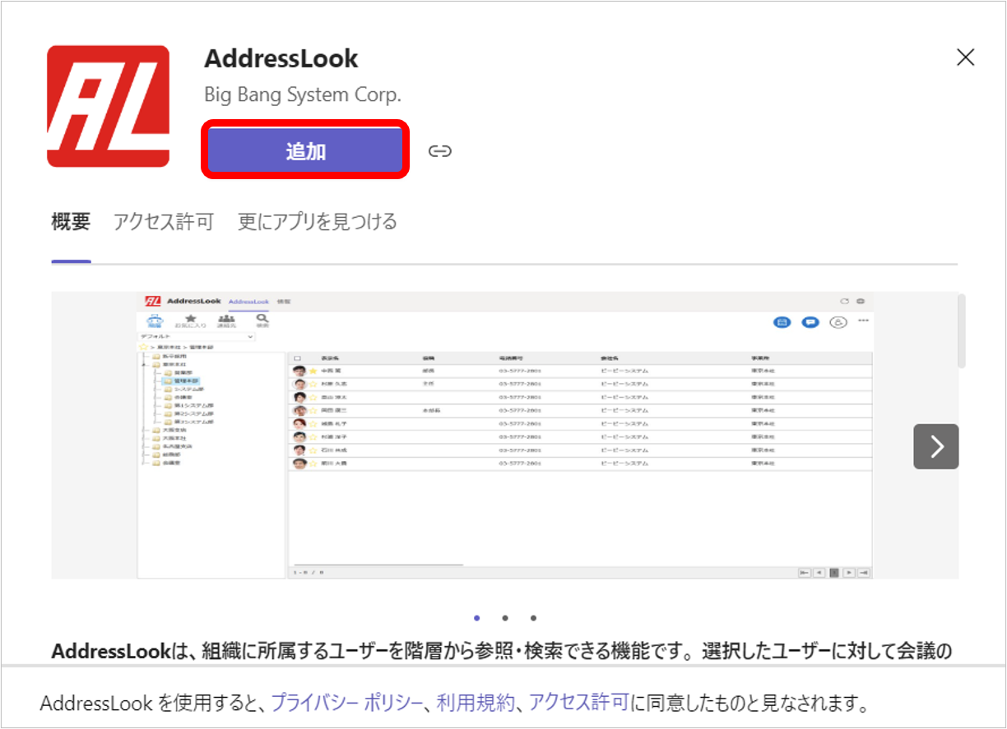
Task: Select the first carousel dot indicator
Action: [x=477, y=618]
